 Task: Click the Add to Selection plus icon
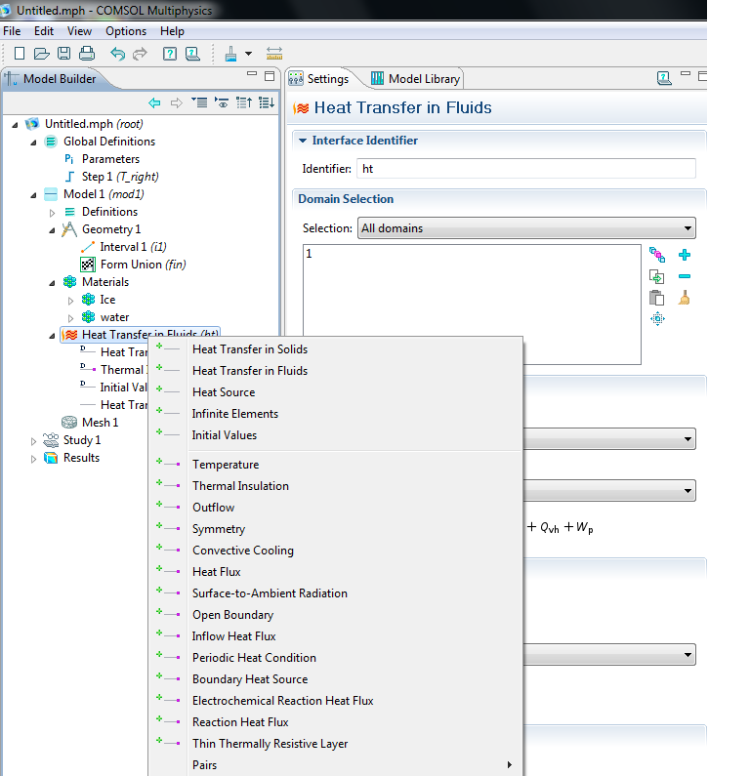[x=684, y=256]
